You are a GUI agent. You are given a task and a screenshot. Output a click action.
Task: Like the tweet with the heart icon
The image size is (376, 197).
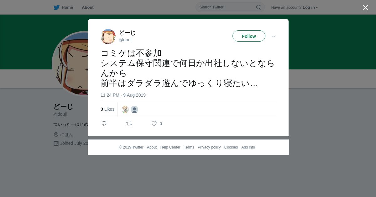click(154, 124)
